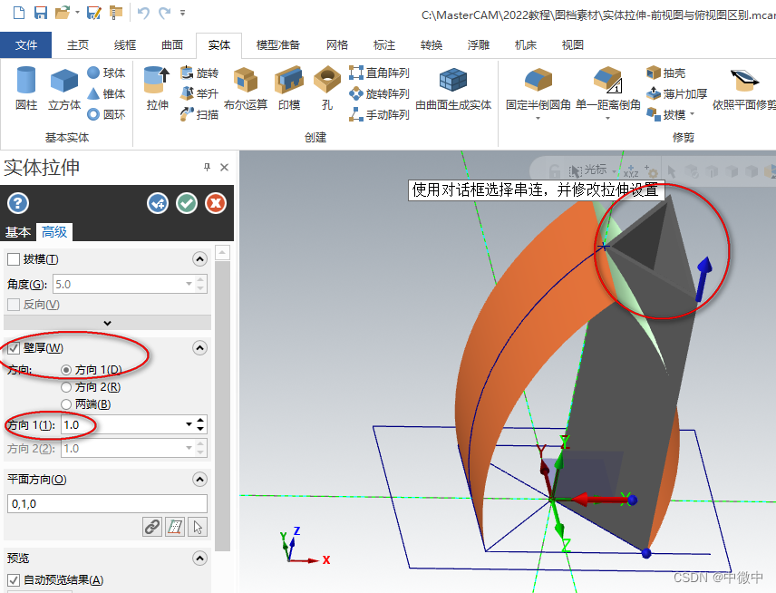Toggle the 壁厚 wall thickness checkbox
Screen dimensions: 776x593
pyautogui.click(x=14, y=348)
